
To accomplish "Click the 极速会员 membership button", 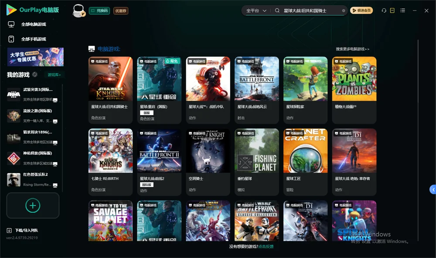I will pos(361,10).
